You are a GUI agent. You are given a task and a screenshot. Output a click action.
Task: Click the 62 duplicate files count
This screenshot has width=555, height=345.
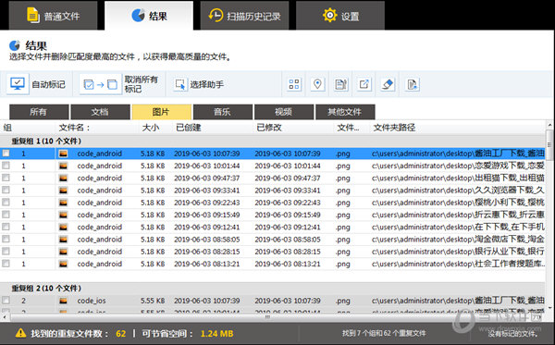tap(121, 333)
